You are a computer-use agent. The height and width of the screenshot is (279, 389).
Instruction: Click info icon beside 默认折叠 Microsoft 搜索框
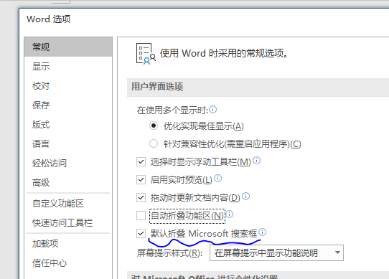coord(262,232)
